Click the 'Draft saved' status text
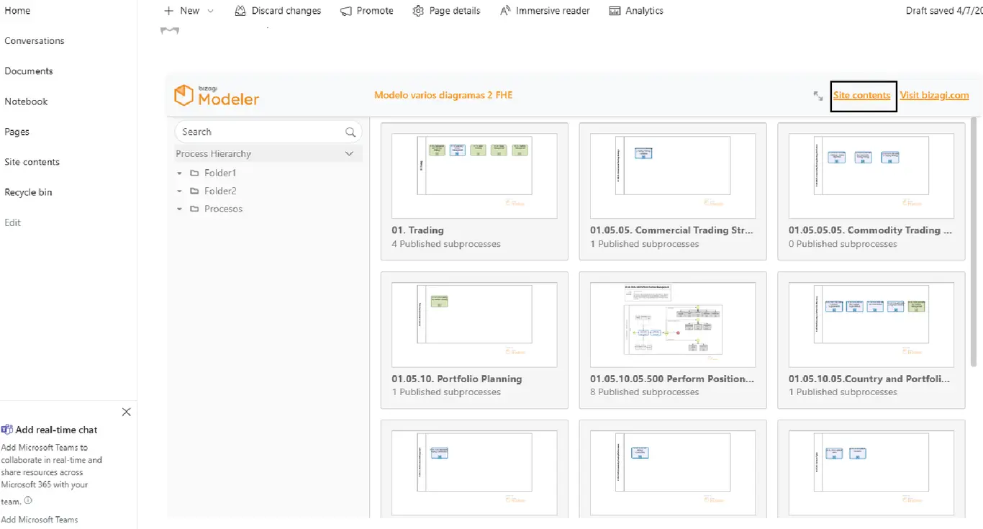 [x=944, y=11]
